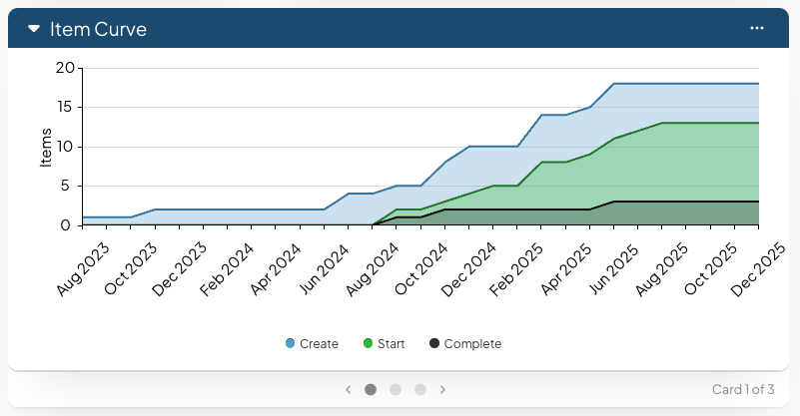Advance to the next card arrow
800x416 pixels.
[x=442, y=389]
